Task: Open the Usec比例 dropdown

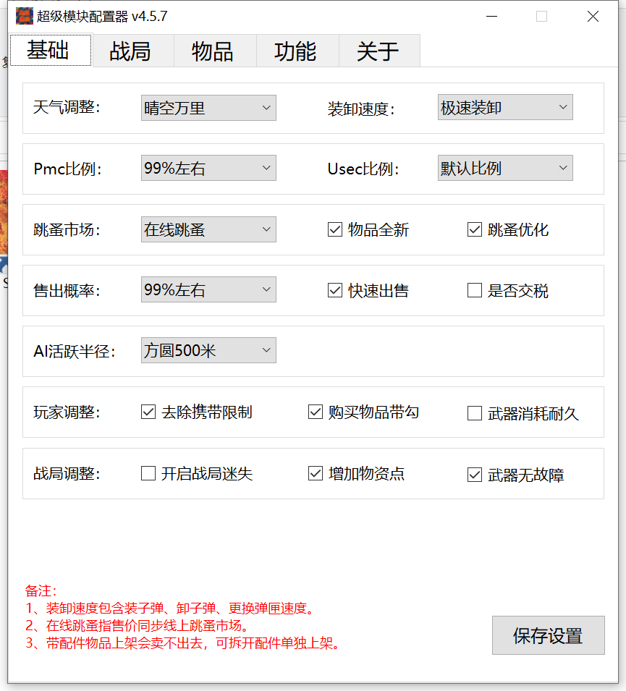Action: [x=504, y=168]
